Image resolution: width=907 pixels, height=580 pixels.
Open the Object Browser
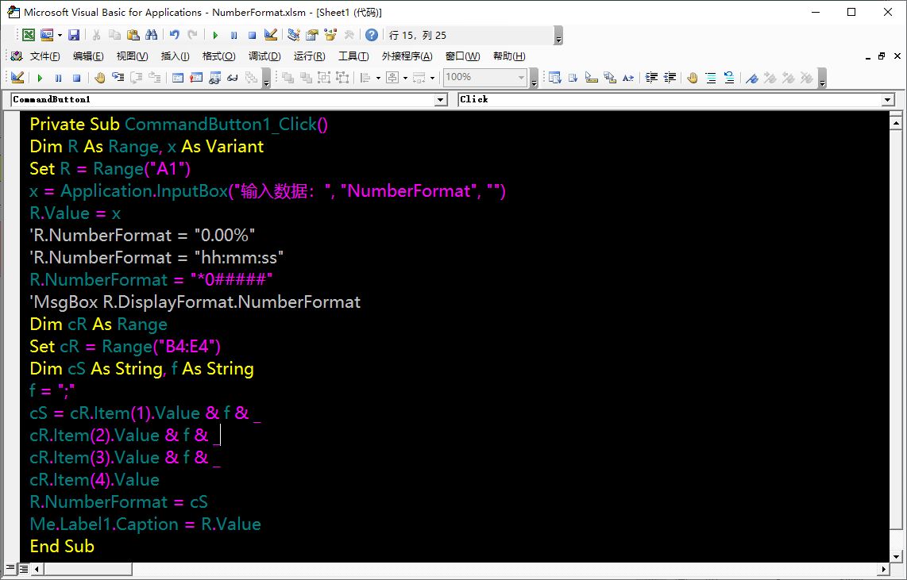point(331,35)
